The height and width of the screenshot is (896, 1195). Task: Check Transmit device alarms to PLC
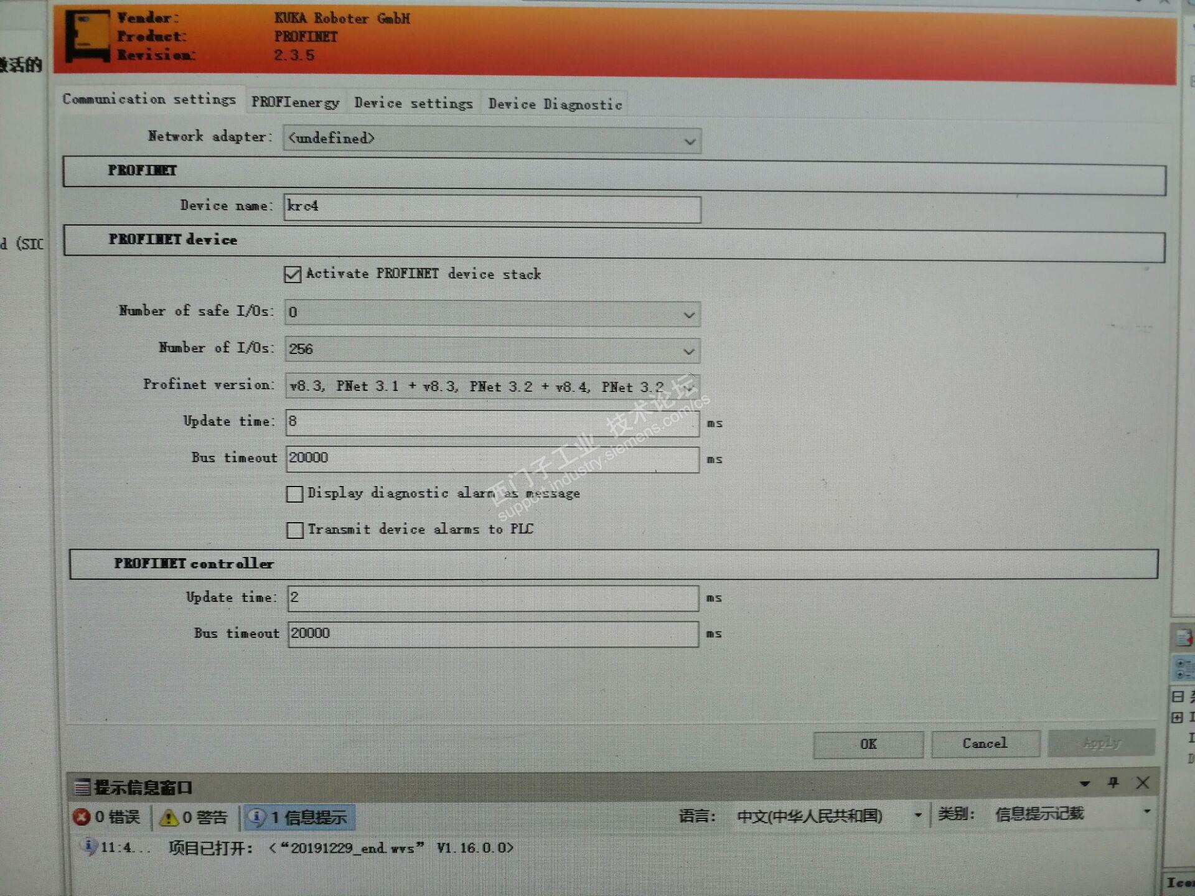(294, 530)
